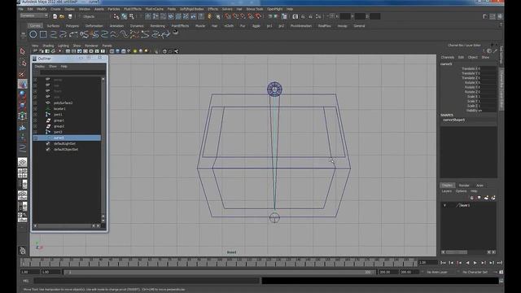This screenshot has height=293, width=521.
Task: Click the timeline frame ruler
Action: tap(218, 262)
